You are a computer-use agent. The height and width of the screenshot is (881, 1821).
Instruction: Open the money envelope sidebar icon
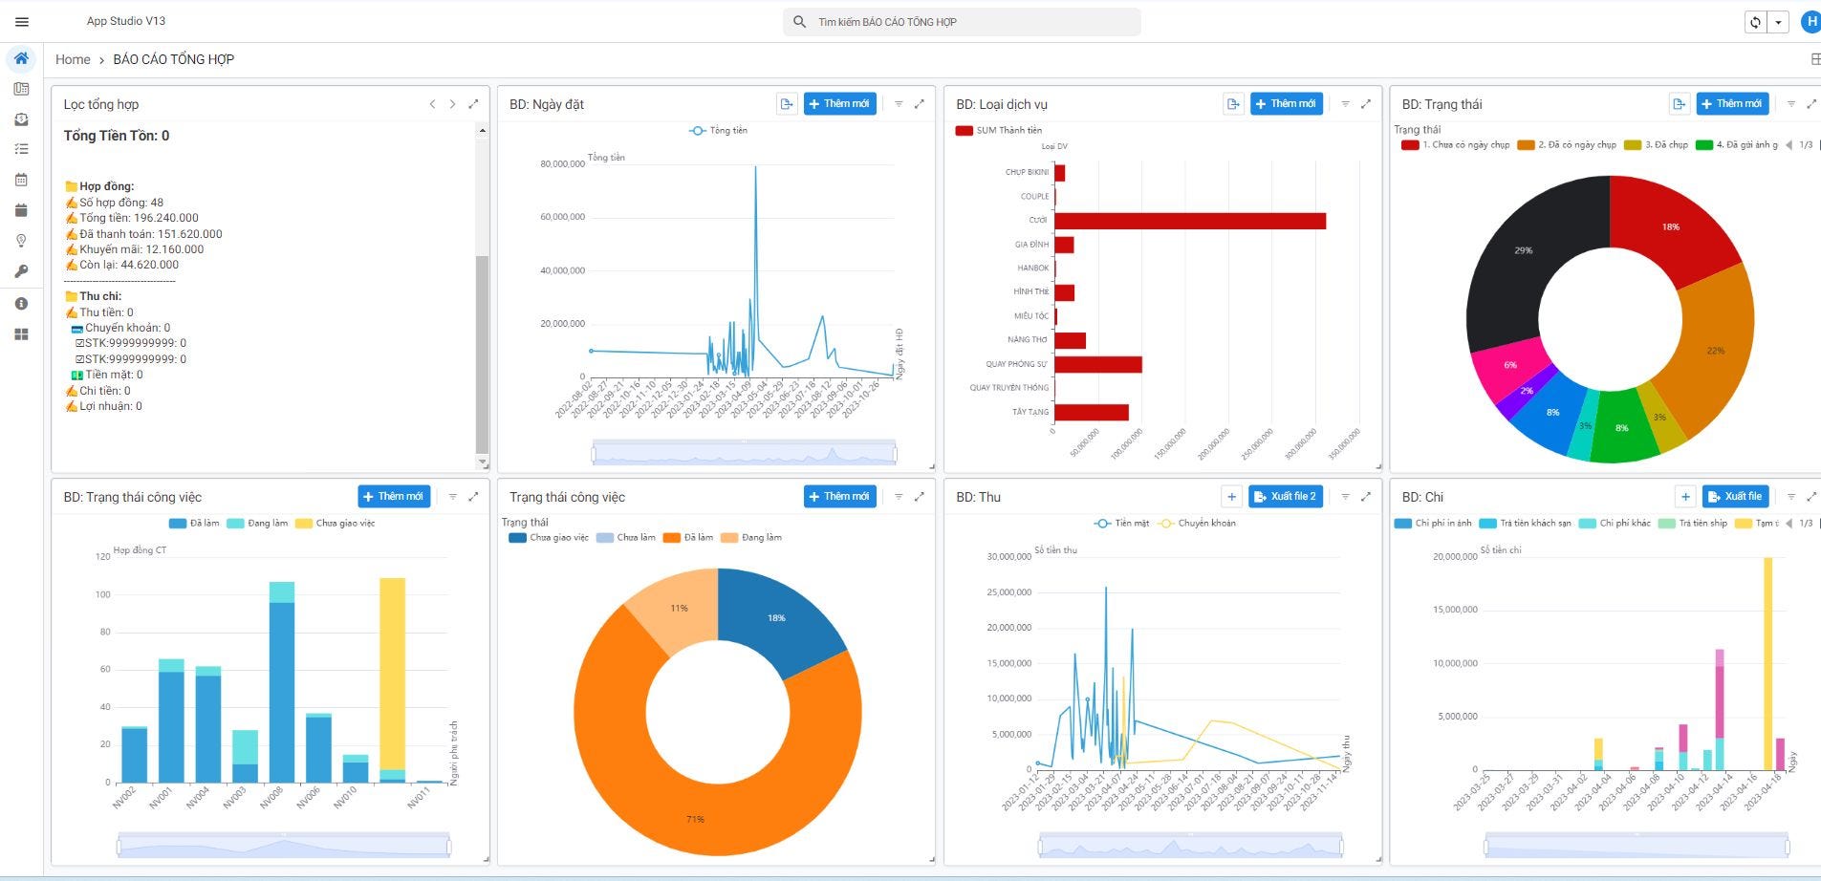pyautogui.click(x=21, y=119)
